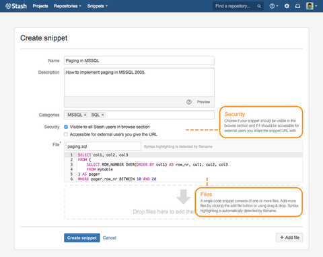Open the Projects menu item

click(40, 6)
